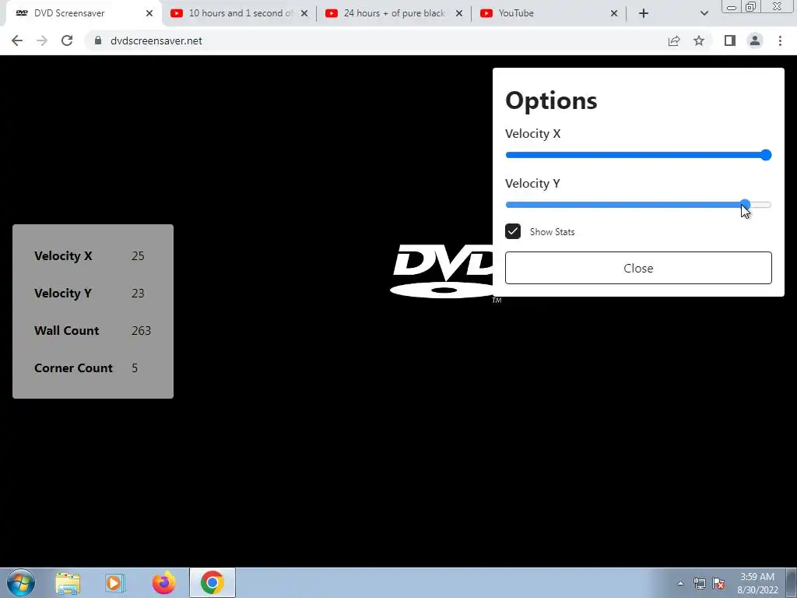Click the address bar URL
797x598 pixels.
(156, 40)
